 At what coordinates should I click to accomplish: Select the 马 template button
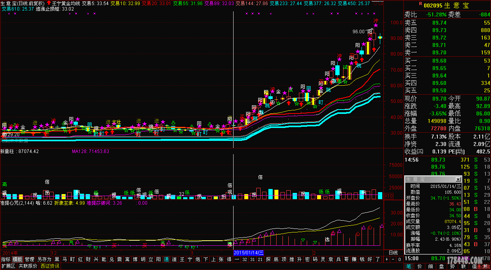coord(65,259)
